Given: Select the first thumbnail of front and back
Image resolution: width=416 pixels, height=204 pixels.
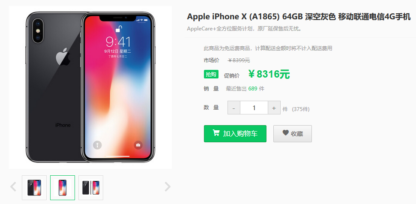Looking at the screenshot, I should point(34,188).
